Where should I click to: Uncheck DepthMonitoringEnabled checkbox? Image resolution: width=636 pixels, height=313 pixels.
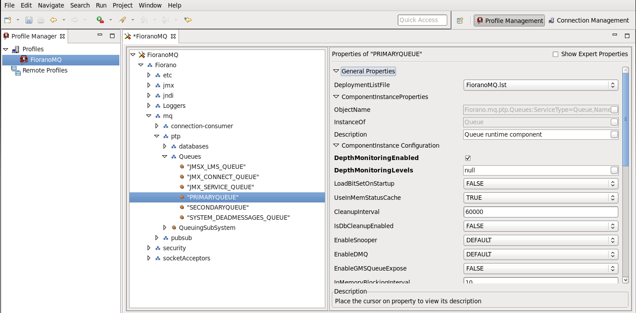[468, 158]
